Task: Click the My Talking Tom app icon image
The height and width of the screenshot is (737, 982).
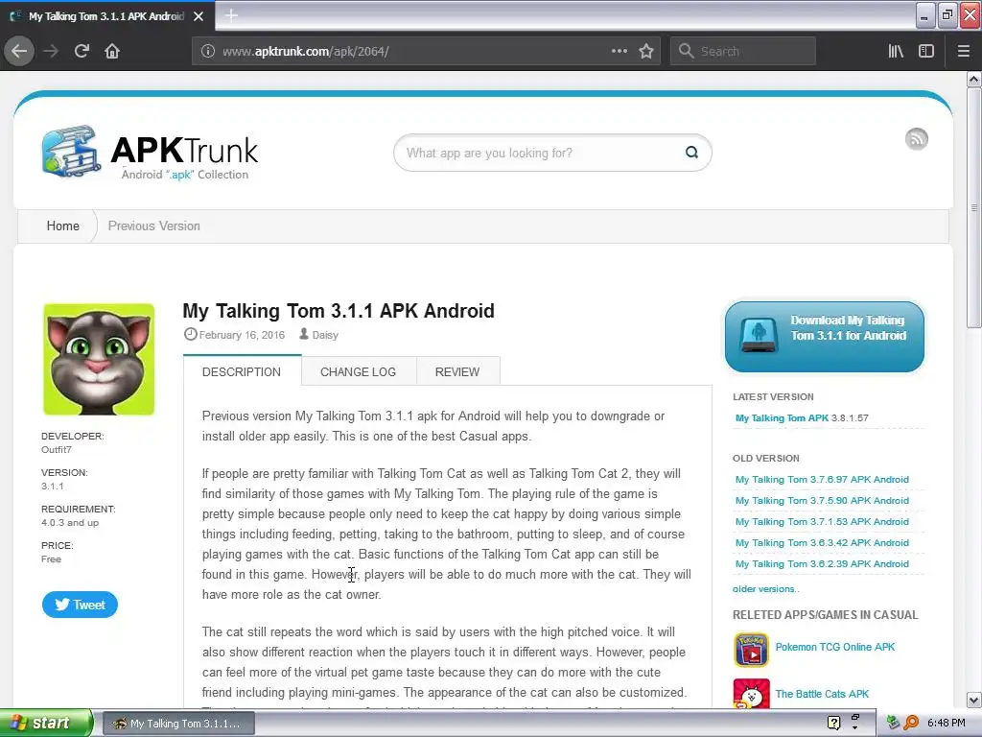Action: (x=99, y=359)
